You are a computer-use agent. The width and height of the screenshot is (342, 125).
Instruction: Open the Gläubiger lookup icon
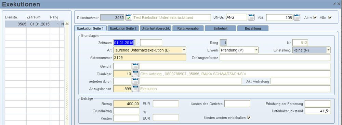click(135, 74)
